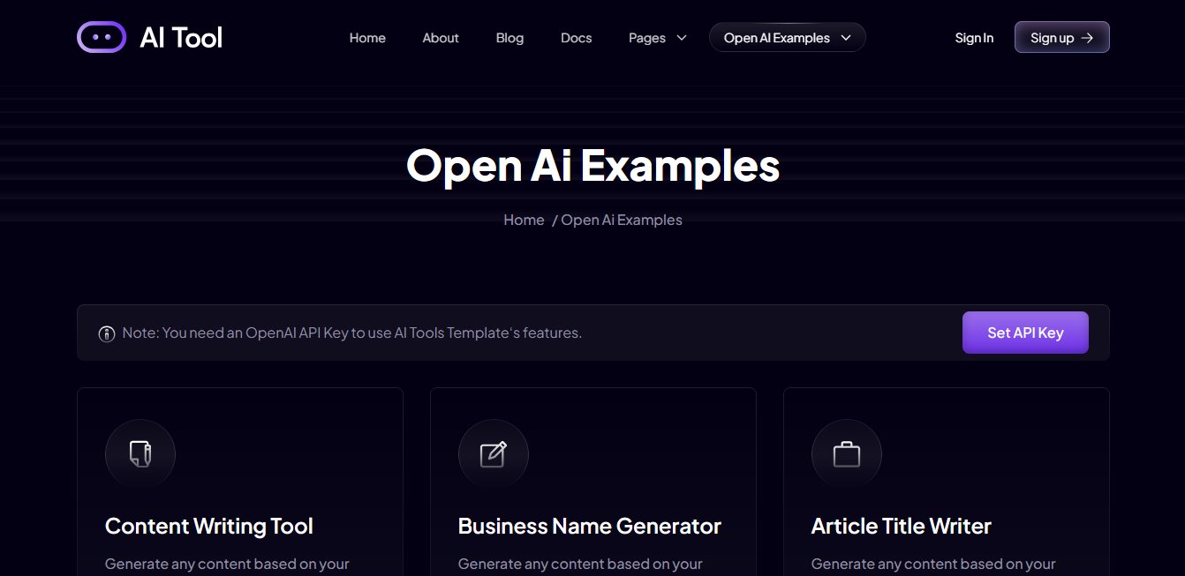This screenshot has width=1185, height=576.
Task: Open the About page from navigation
Action: click(441, 38)
